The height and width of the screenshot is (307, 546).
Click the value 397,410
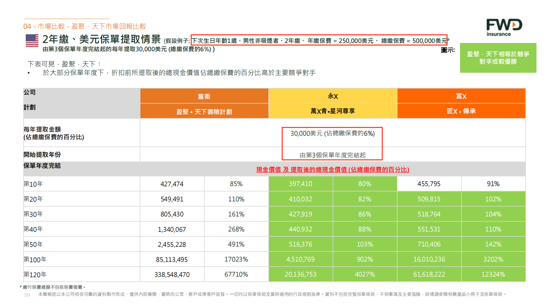coord(300,184)
